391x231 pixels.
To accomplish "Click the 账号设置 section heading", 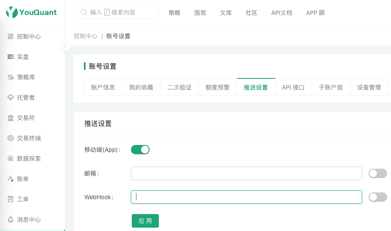I will point(103,67).
